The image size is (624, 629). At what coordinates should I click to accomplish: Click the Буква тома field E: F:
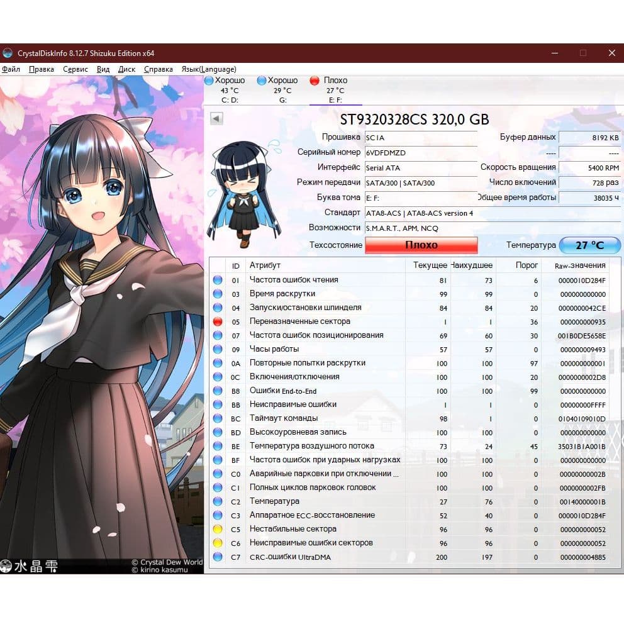coord(421,198)
